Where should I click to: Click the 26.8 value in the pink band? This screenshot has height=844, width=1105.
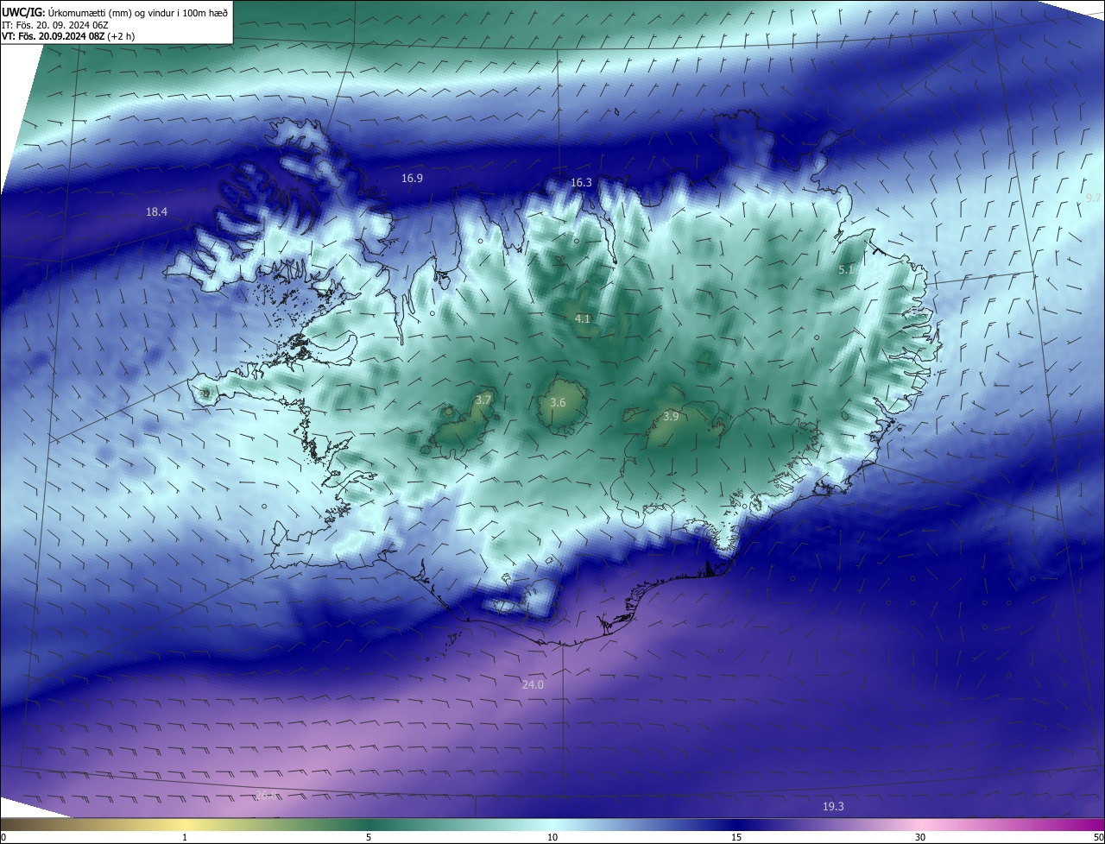tap(266, 796)
